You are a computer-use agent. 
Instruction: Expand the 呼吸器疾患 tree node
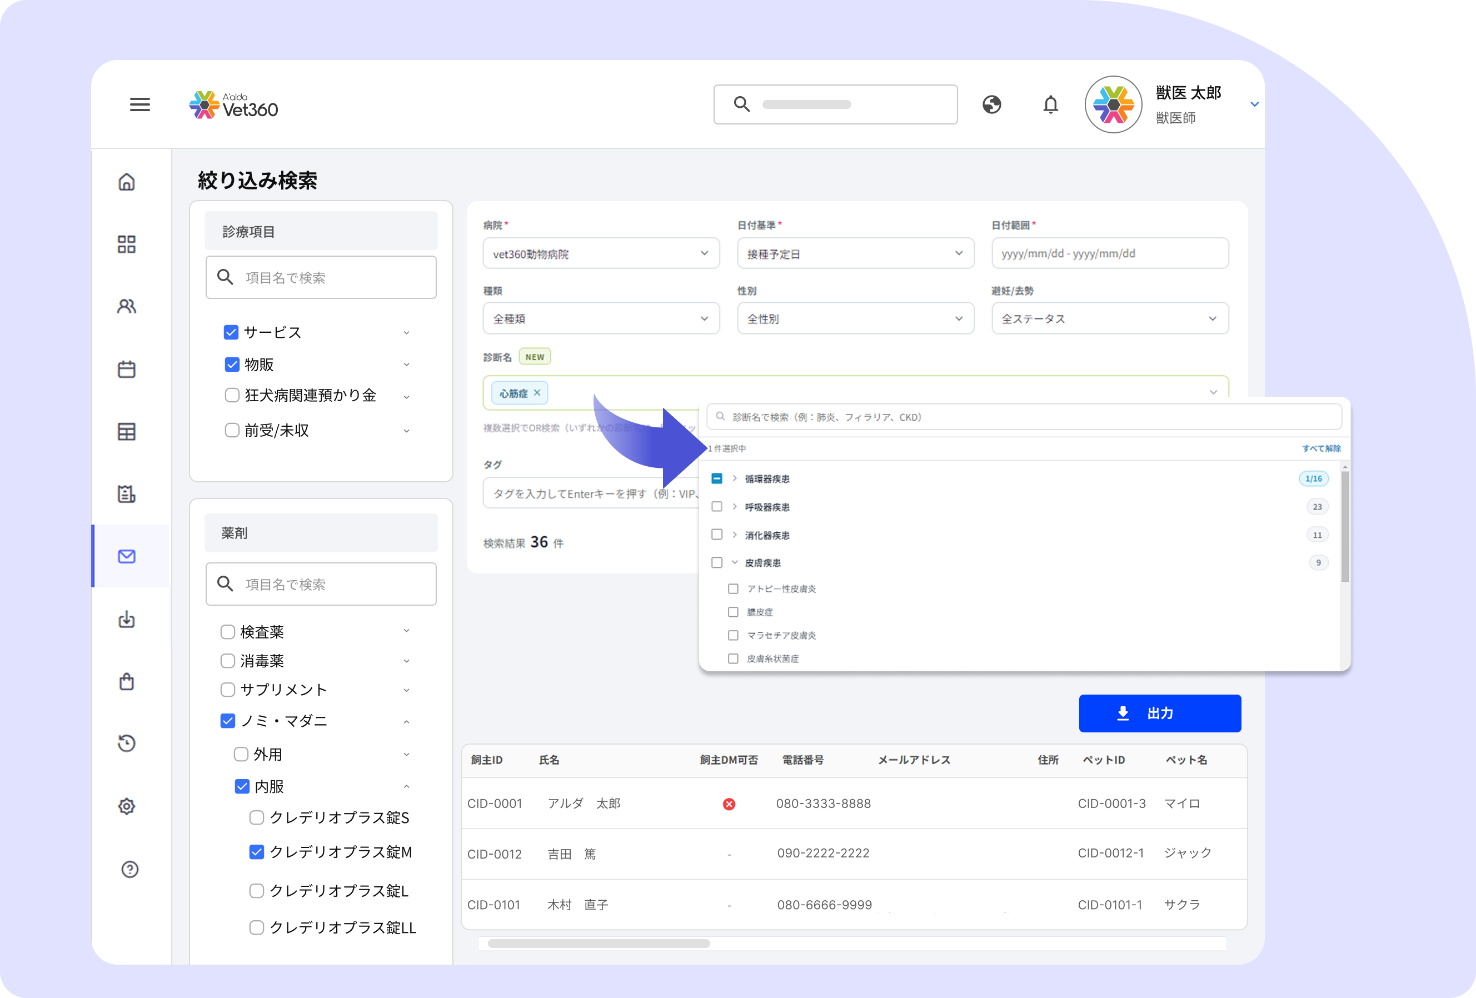(734, 507)
